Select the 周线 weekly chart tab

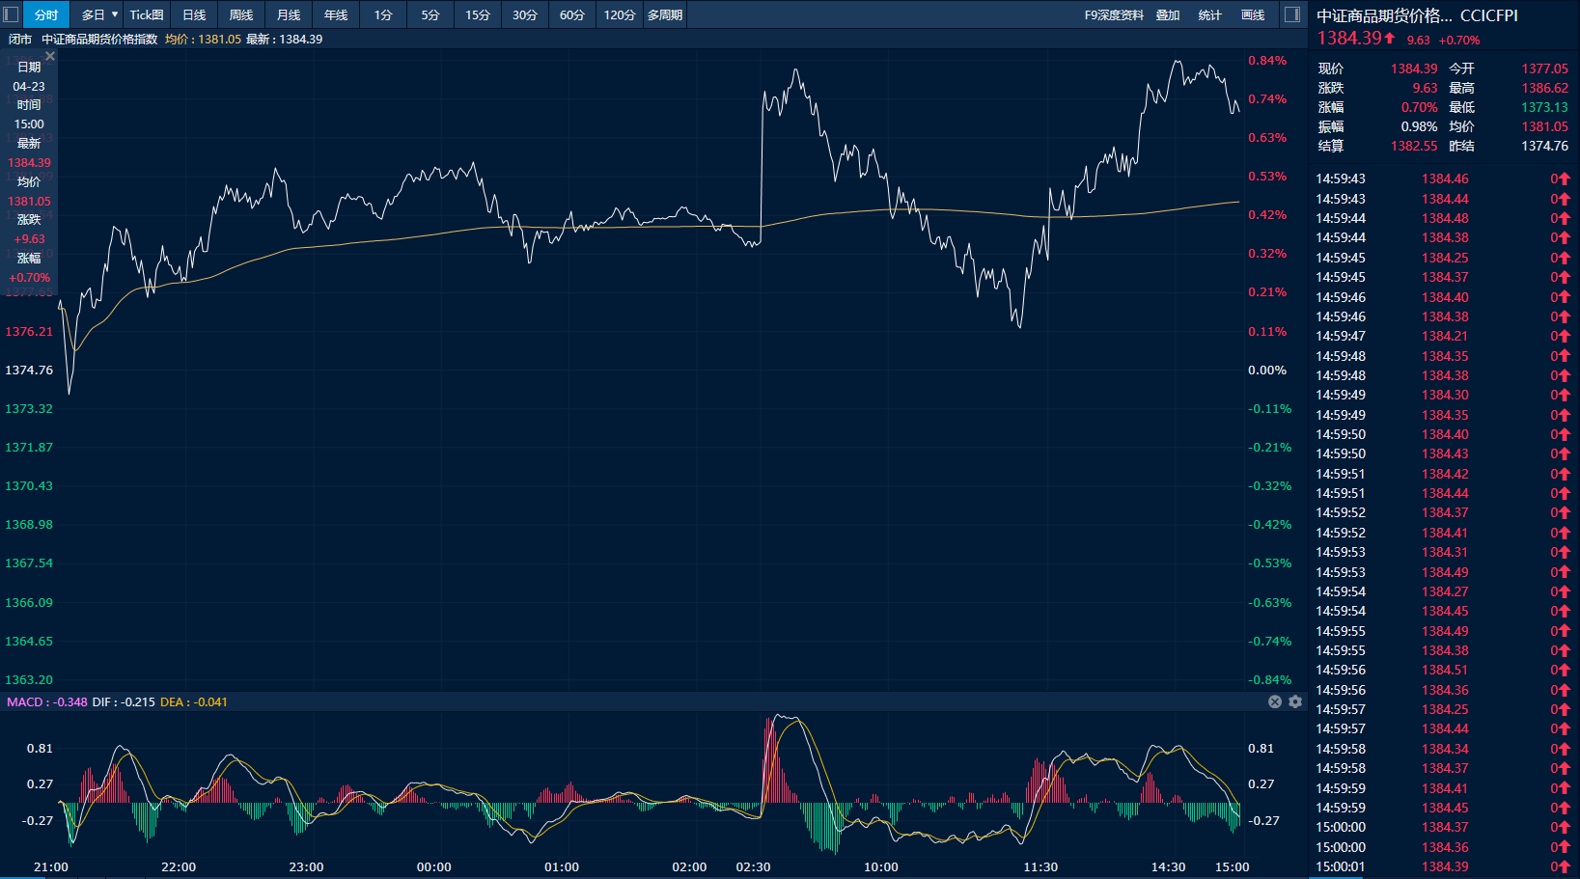[x=241, y=14]
